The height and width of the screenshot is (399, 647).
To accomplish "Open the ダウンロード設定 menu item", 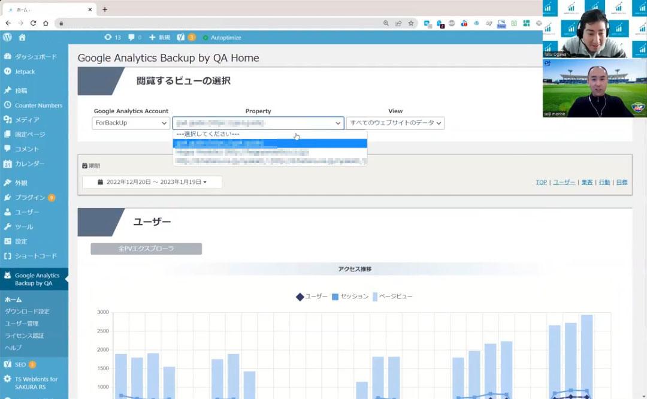I will (x=27, y=311).
